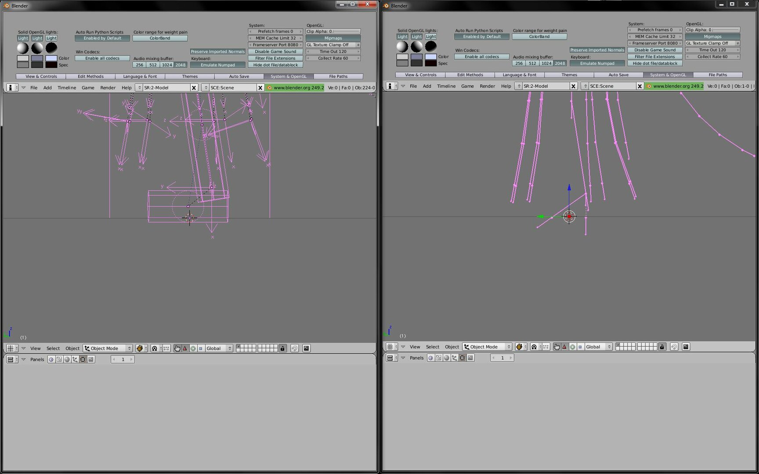The image size is (759, 474).
Task: Open File menu in left window
Action: (x=34, y=88)
